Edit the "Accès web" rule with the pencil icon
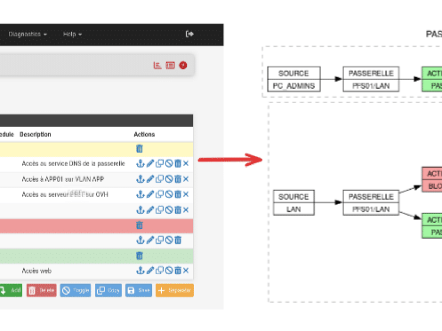This screenshot has width=442, height=331. click(x=150, y=271)
